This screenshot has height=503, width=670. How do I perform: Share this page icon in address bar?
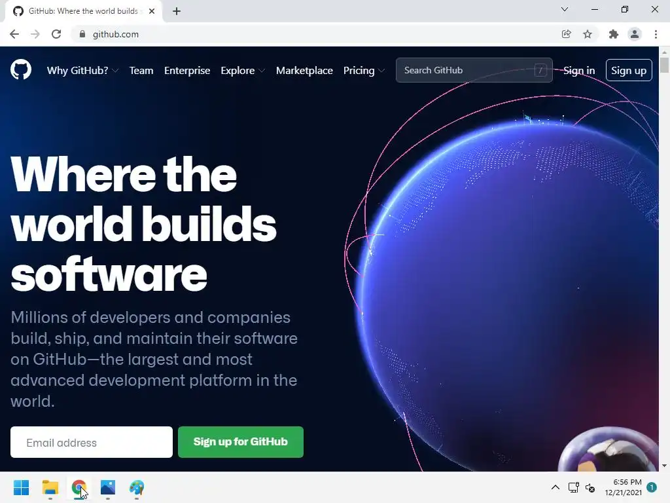[566, 34]
